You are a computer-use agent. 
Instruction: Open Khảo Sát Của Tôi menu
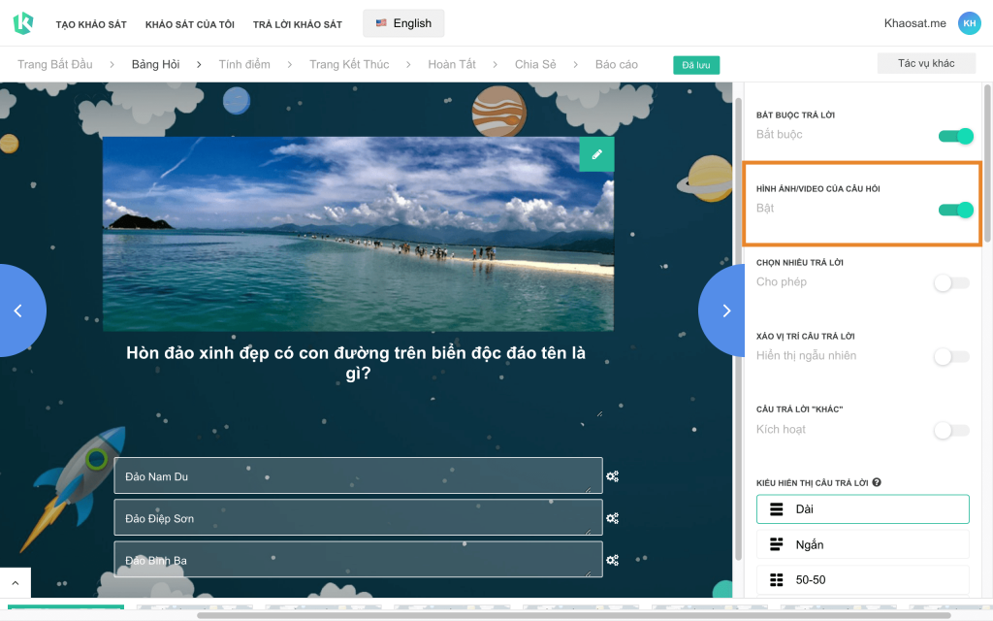pos(190,24)
